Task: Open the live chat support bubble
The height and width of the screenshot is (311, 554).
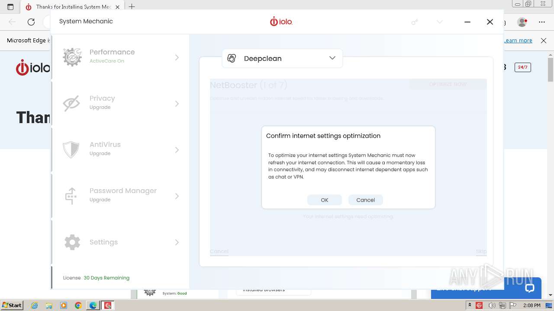Action: coord(530,288)
